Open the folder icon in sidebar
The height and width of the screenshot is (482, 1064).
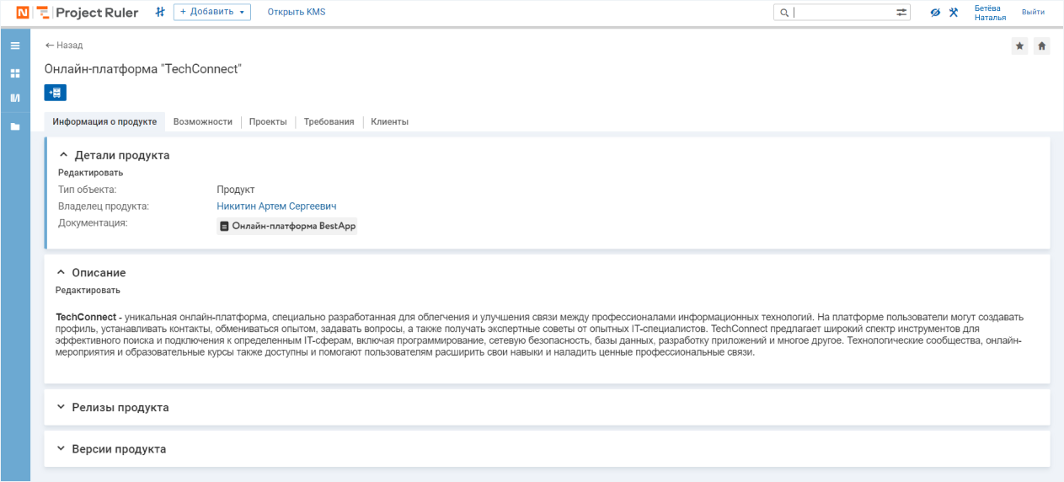(x=15, y=126)
